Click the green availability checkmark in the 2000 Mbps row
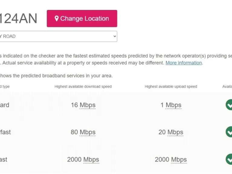Image resolution: width=232 pixels, height=174 pixels. pyautogui.click(x=229, y=159)
